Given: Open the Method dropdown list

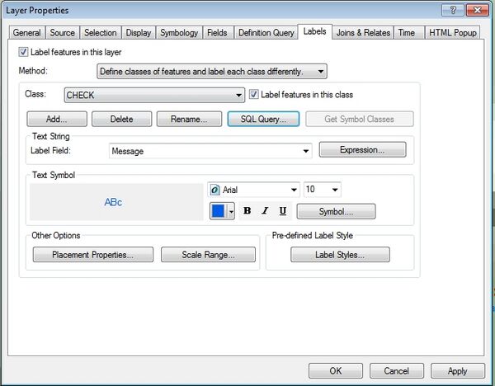Looking at the screenshot, I should tap(212, 72).
